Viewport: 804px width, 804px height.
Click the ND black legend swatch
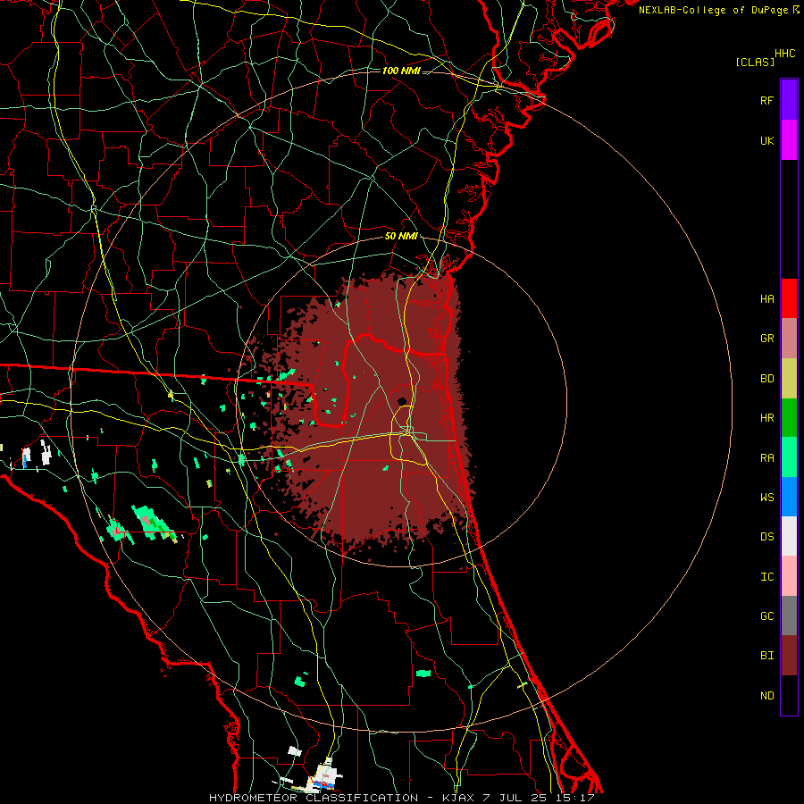click(x=789, y=695)
